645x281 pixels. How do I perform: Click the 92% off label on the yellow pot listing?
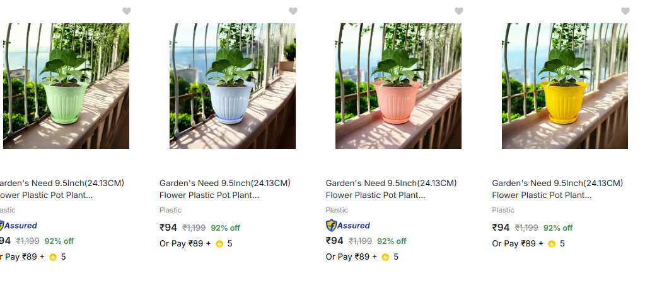pyautogui.click(x=558, y=228)
